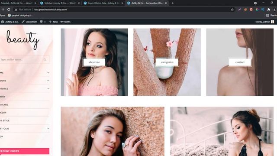Open the new tab plus button

point(173,3)
